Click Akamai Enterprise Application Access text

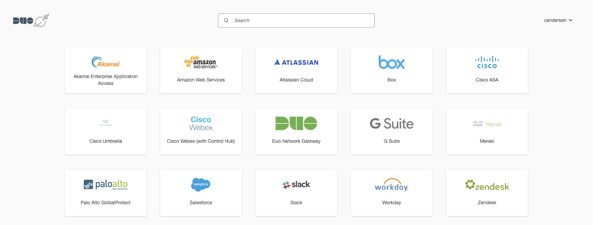pyautogui.click(x=105, y=80)
